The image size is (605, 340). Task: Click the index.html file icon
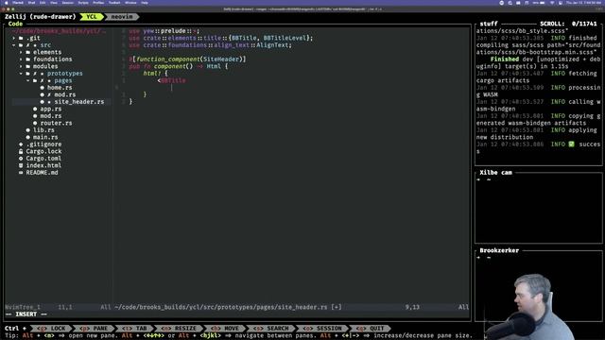click(x=21, y=165)
